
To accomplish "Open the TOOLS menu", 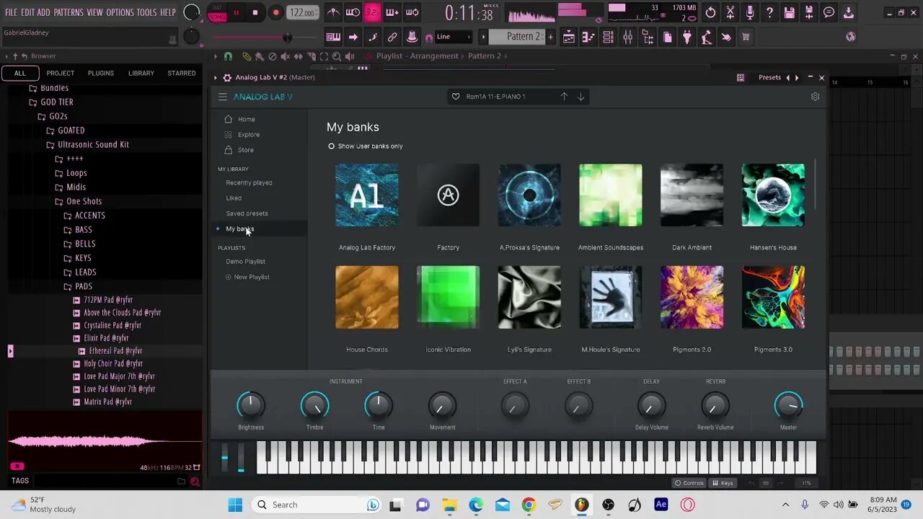I will (146, 12).
